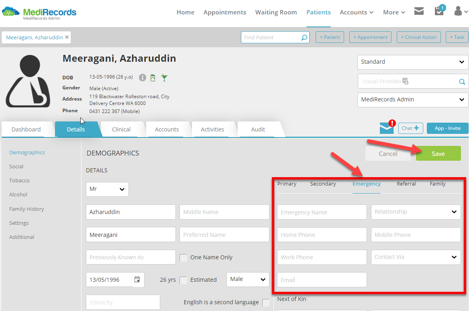Select the Family contact tab
Image resolution: width=469 pixels, height=311 pixels.
tap(438, 184)
